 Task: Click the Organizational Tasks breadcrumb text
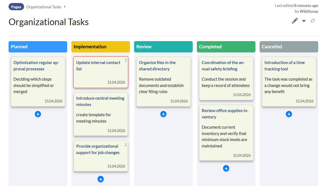tap(44, 7)
